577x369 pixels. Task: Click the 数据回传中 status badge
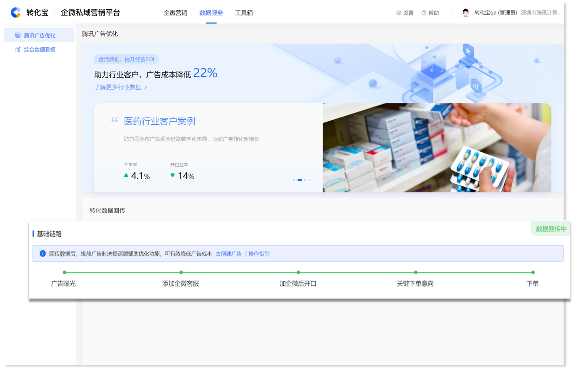pos(551,229)
